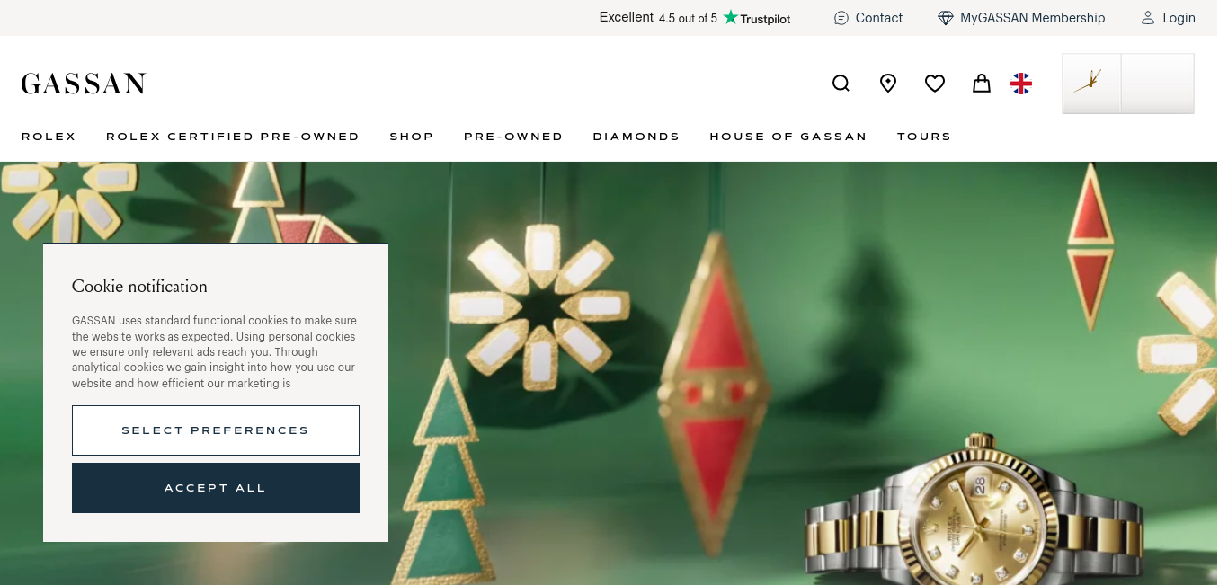
Task: Click the Contact chat bubble icon
Action: click(841, 18)
